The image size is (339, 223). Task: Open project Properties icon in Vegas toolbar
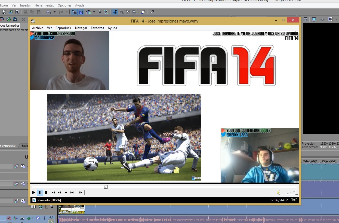coord(17,12)
